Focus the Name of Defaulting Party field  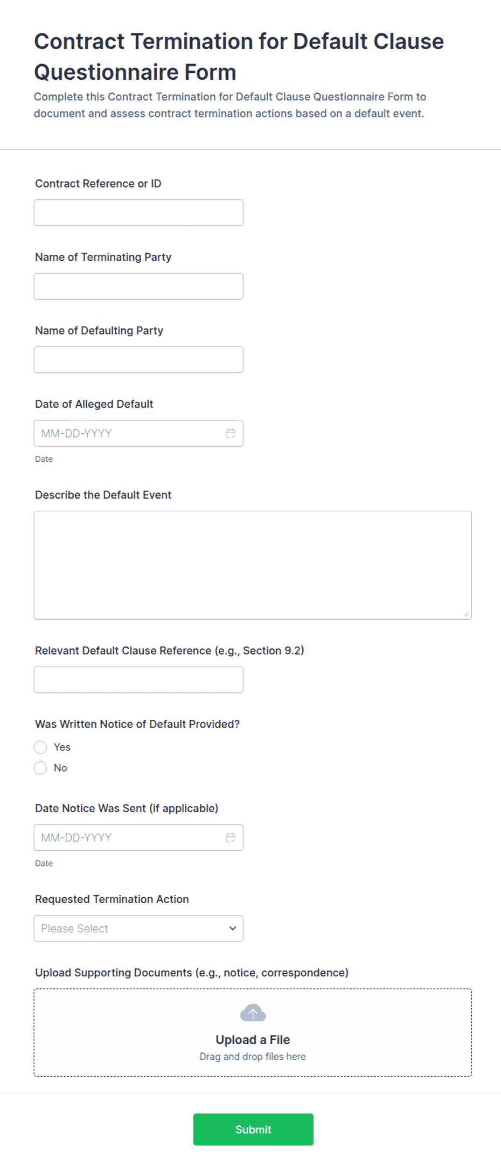[138, 359]
